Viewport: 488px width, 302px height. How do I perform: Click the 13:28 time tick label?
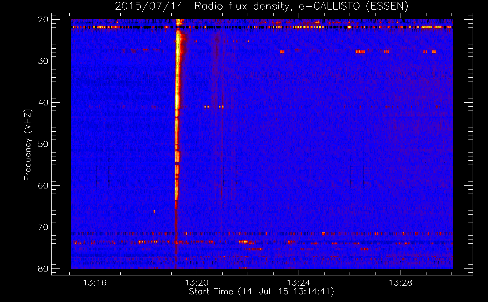(x=401, y=283)
